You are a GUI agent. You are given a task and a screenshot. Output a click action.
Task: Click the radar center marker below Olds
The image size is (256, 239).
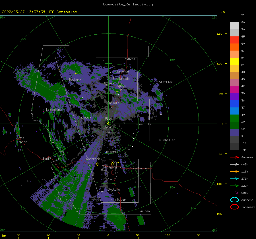(x=109, y=124)
